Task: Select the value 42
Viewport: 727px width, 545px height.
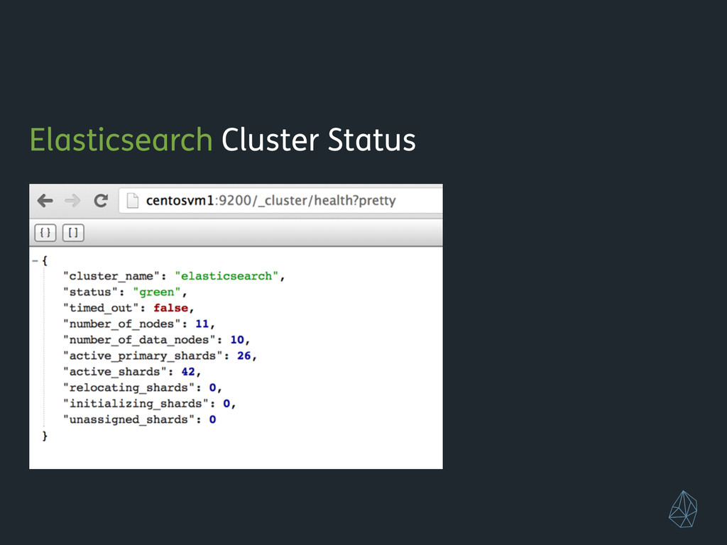Action: [188, 372]
